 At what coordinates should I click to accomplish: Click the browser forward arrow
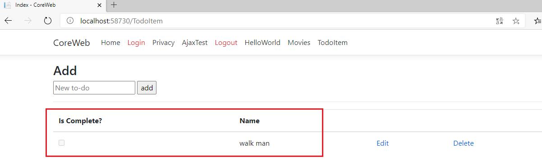[x=28, y=21]
